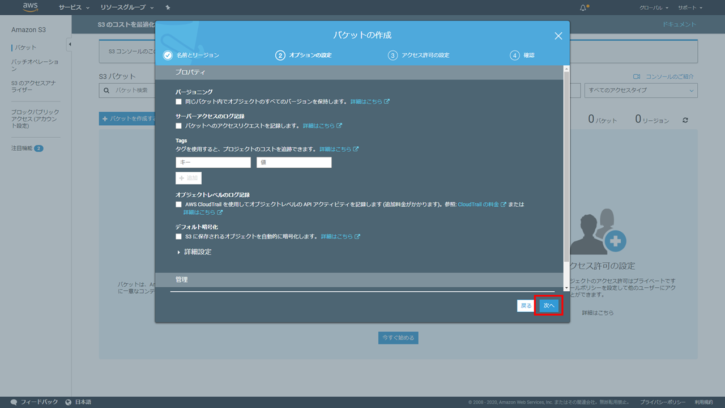Viewport: 725px width, 408px height.
Task: Close the bucket creation dialog with X
Action: pos(558,36)
